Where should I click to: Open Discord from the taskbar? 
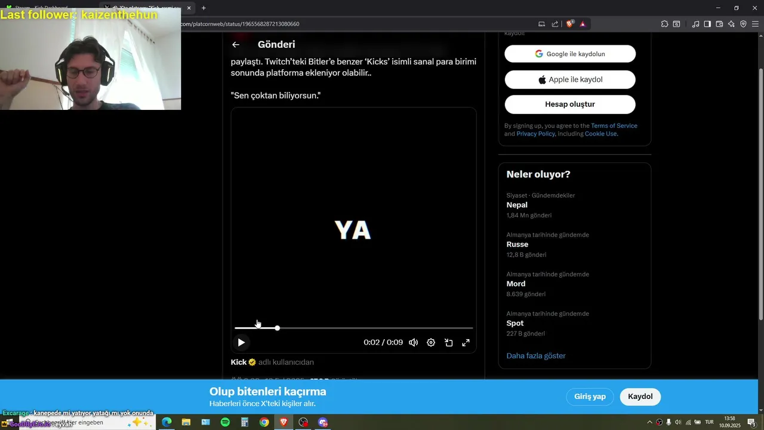pyautogui.click(x=323, y=422)
